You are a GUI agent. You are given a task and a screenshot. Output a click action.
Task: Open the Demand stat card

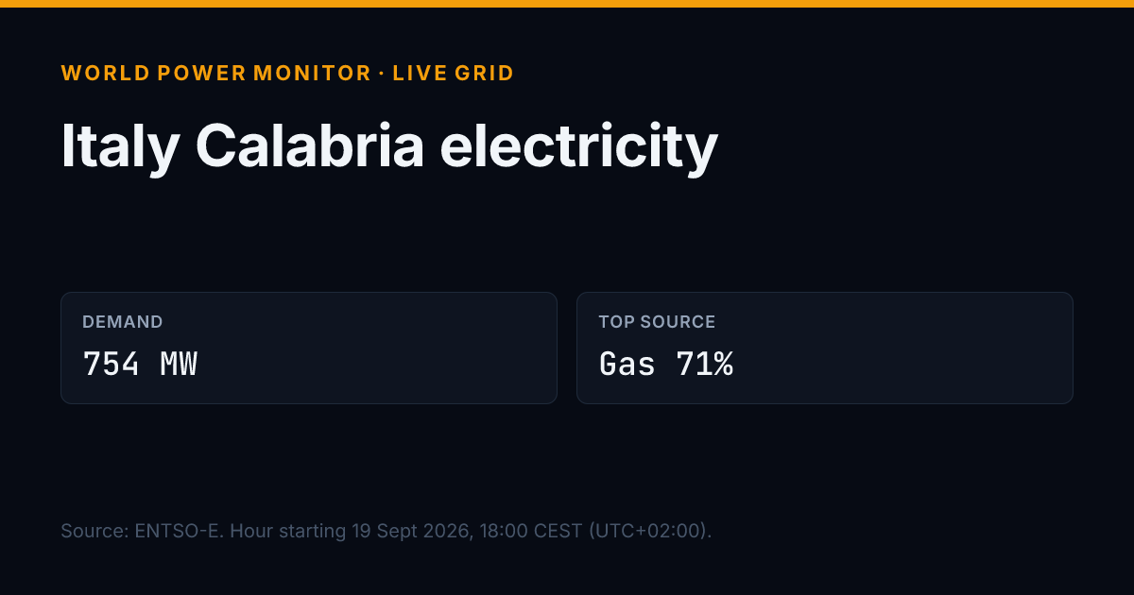pos(309,348)
